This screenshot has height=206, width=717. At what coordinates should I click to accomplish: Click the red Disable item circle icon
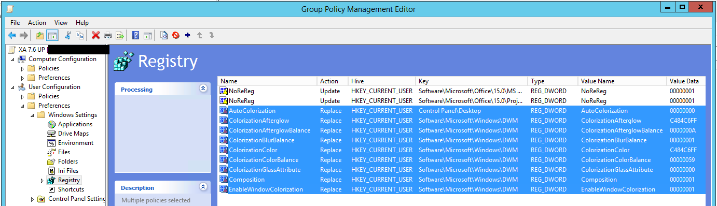coord(176,35)
